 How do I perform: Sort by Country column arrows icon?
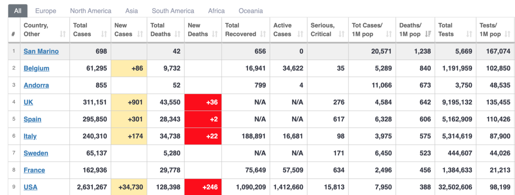pyautogui.click(x=63, y=34)
